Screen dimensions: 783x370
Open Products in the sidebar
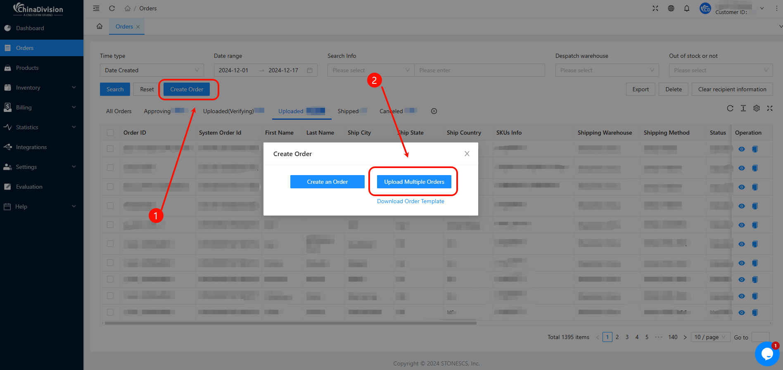coord(27,68)
